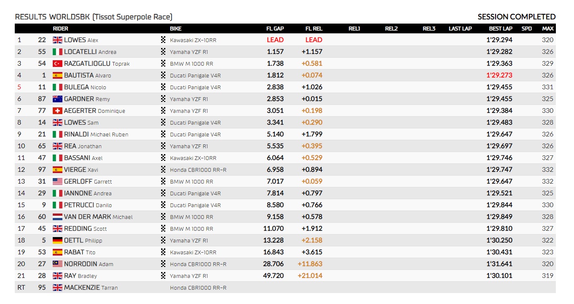The height and width of the screenshot is (304, 574).
Task: Open rider MACKENZIE Tarran in retired row
Action: (x=91, y=288)
